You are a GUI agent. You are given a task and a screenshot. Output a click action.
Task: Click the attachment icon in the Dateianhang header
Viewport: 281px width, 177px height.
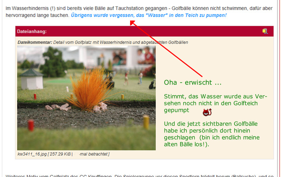tap(265, 31)
